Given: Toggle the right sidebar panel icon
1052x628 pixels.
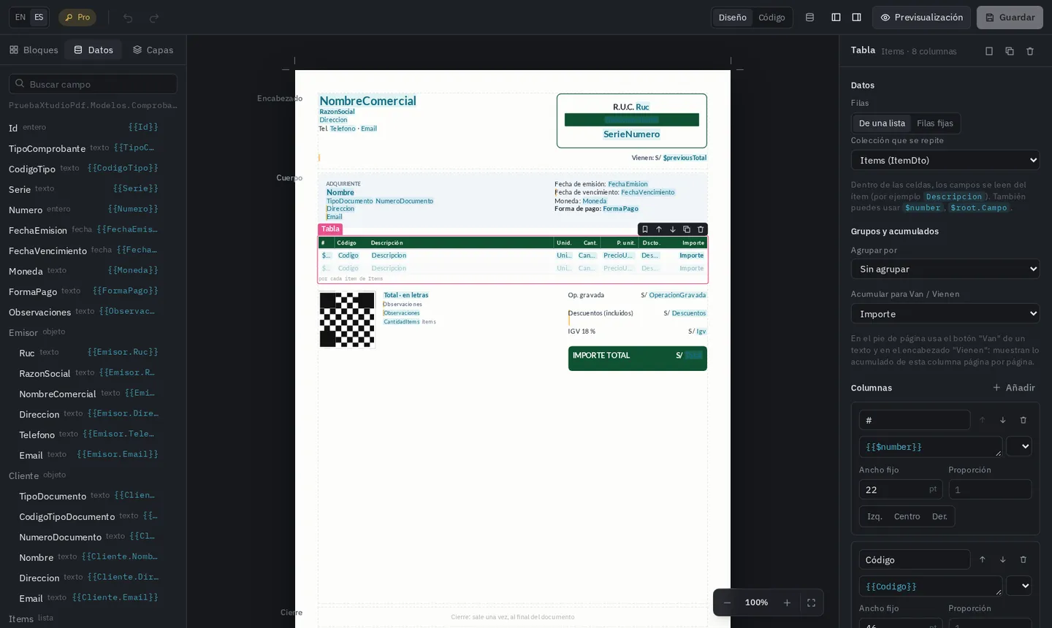Looking at the screenshot, I should pyautogui.click(x=856, y=18).
